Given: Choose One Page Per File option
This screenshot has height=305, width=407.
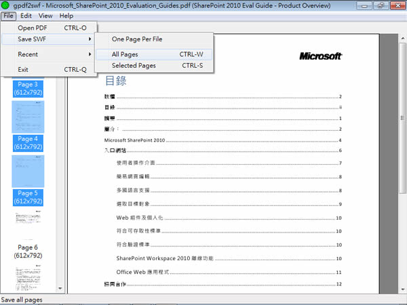Looking at the screenshot, I should (154, 39).
